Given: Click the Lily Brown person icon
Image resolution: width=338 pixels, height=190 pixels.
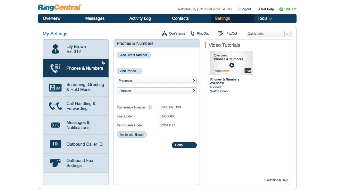Looking at the screenshot, I should pyautogui.click(x=55, y=49).
